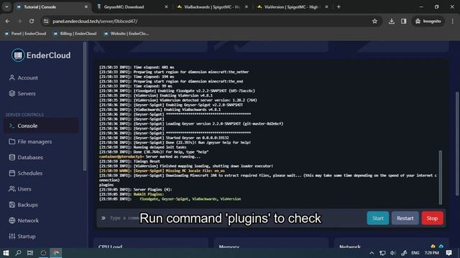Open the Schedules calendar icon
460x258 pixels.
(x=12, y=173)
